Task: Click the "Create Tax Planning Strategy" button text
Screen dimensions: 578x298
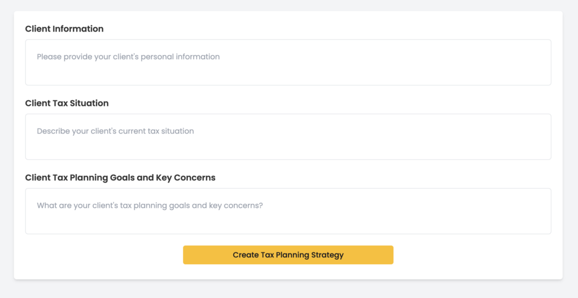Action: pos(288,255)
